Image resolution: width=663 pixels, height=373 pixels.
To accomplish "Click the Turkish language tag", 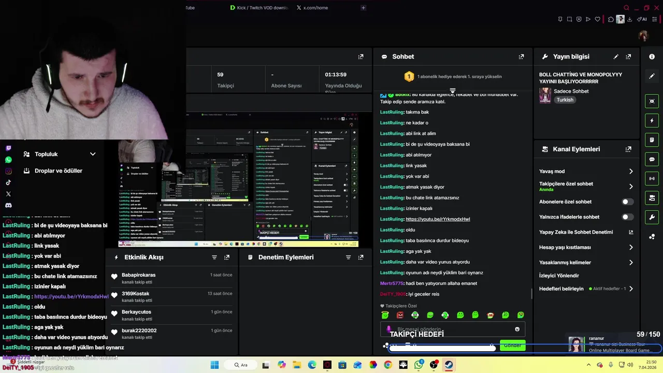I will pos(565,100).
